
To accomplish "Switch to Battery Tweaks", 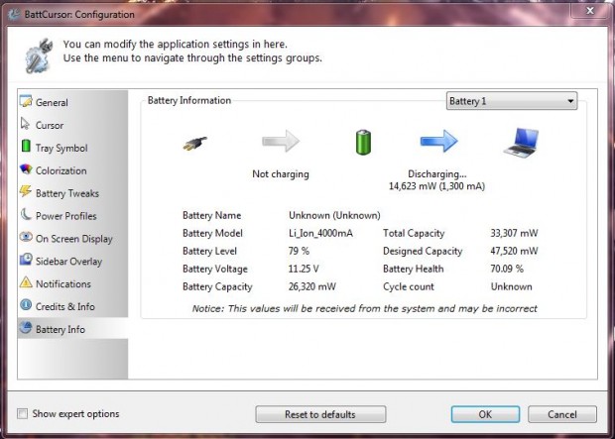I will [x=73, y=193].
